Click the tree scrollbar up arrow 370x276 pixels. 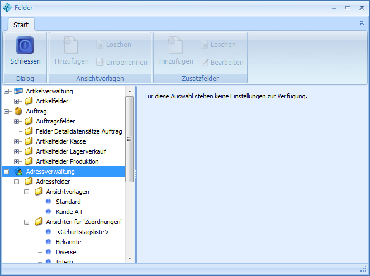pos(130,91)
